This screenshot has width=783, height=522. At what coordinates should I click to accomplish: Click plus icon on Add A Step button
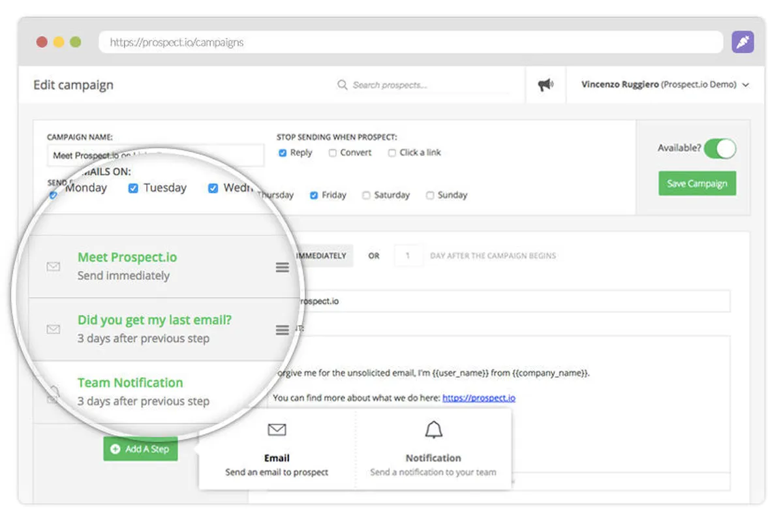click(x=115, y=449)
